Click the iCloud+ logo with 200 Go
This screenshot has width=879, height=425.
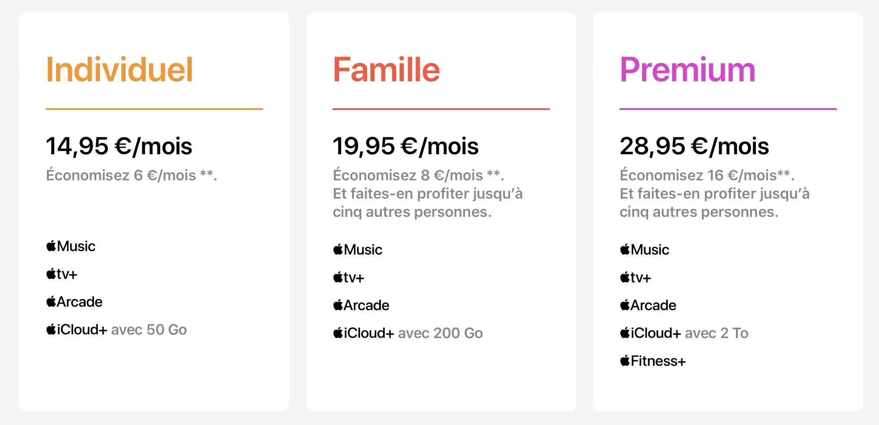click(x=364, y=333)
